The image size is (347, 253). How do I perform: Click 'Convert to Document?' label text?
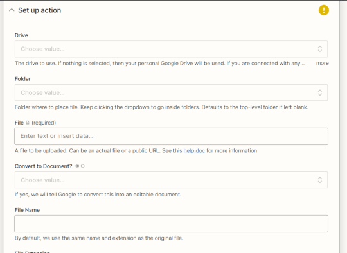[x=44, y=166]
